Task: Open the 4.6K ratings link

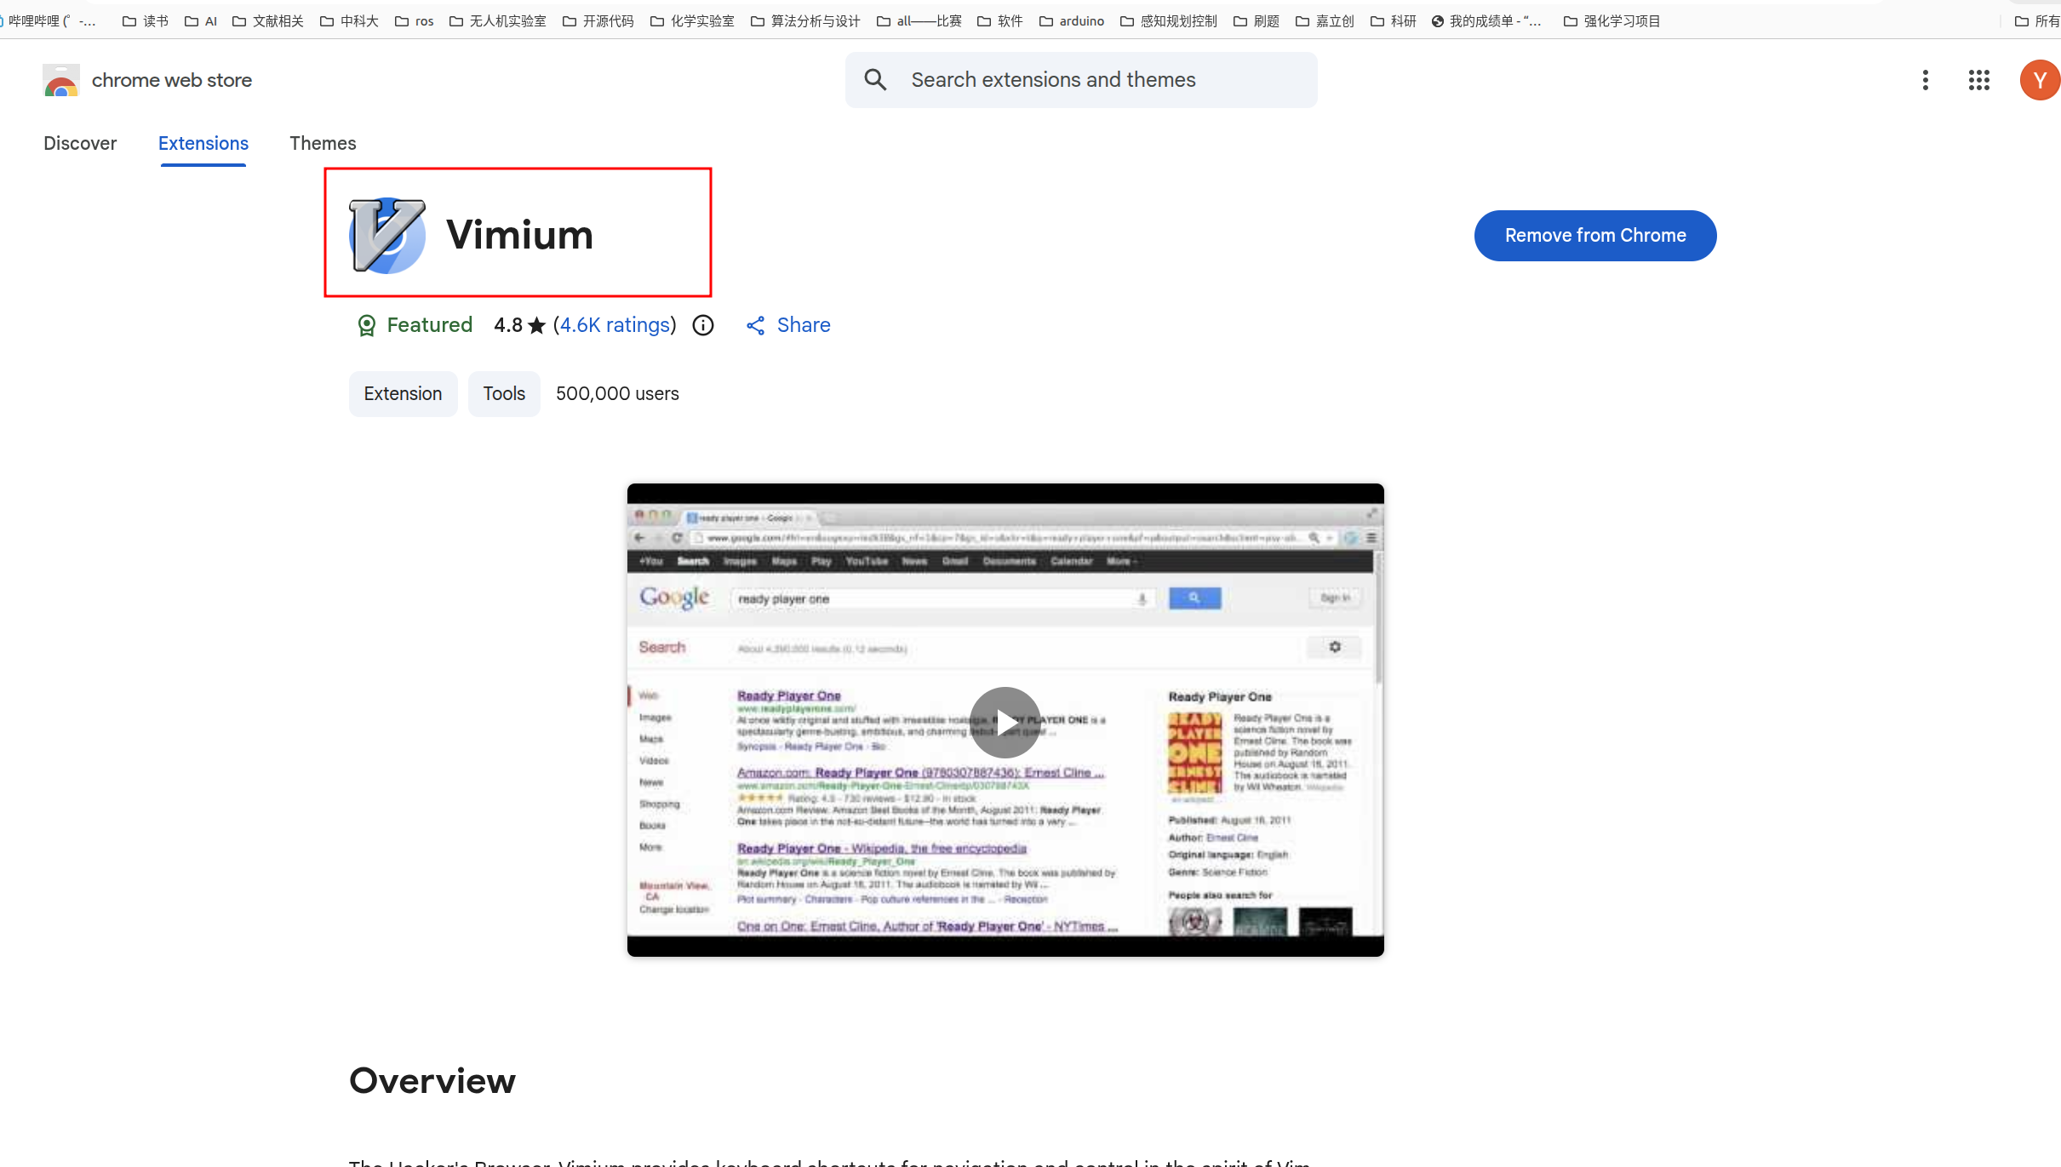Action: click(615, 325)
